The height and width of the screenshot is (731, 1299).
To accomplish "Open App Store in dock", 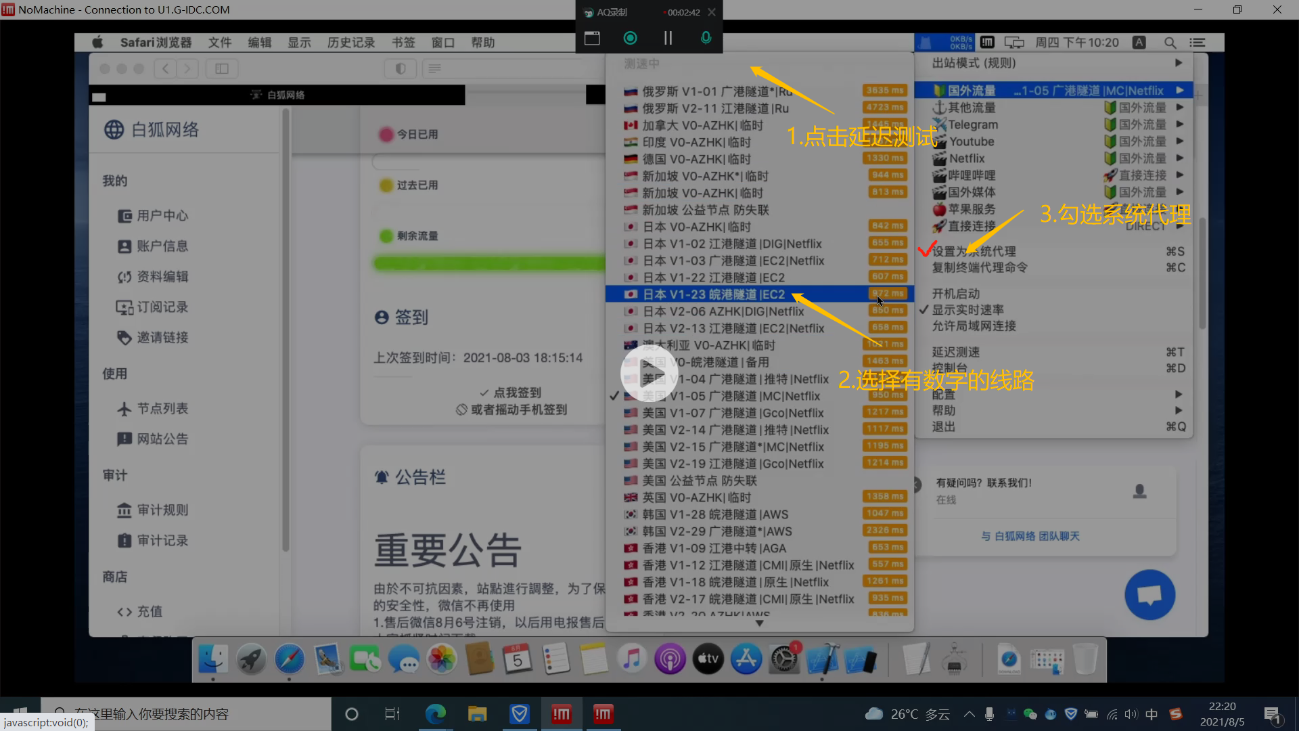I will point(746,659).
